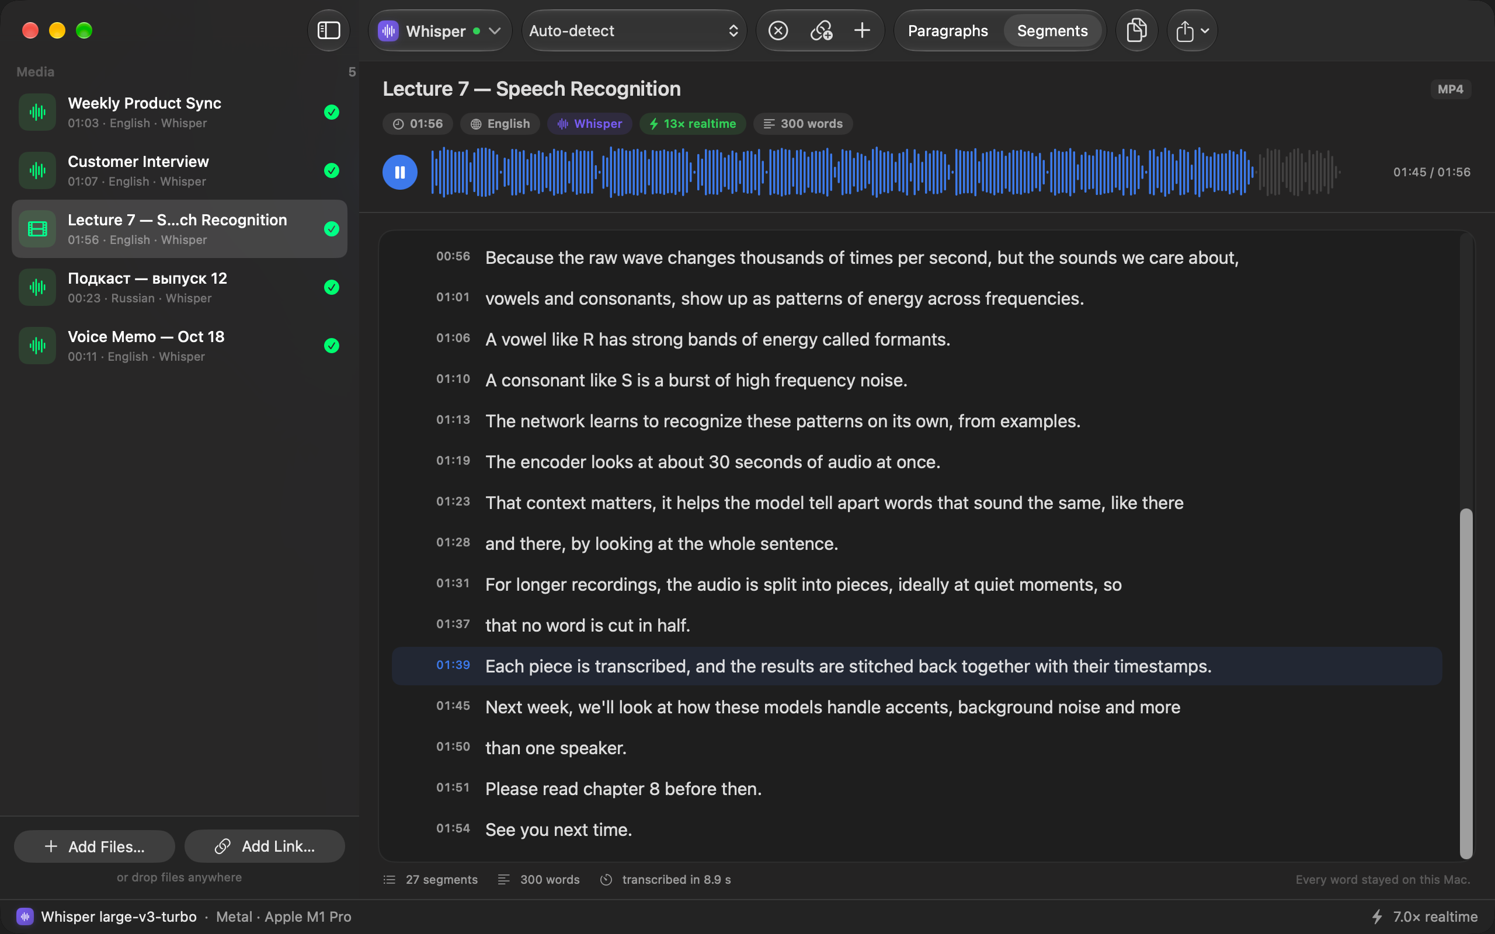Click 7.0x realtime status indicator
The width and height of the screenshot is (1495, 934).
(1424, 916)
